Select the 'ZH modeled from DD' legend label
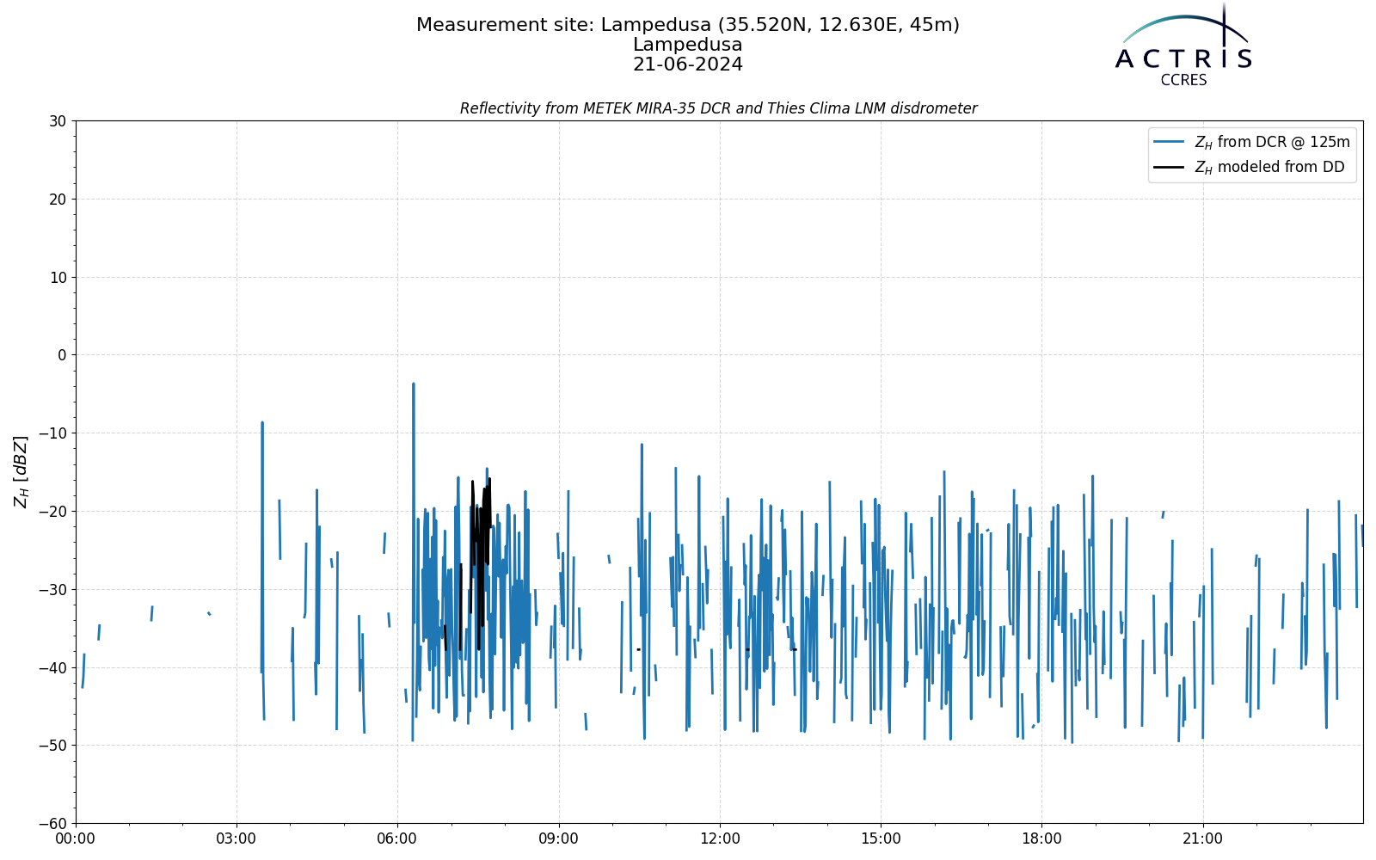Image resolution: width=1376 pixels, height=860 pixels. click(x=1269, y=168)
